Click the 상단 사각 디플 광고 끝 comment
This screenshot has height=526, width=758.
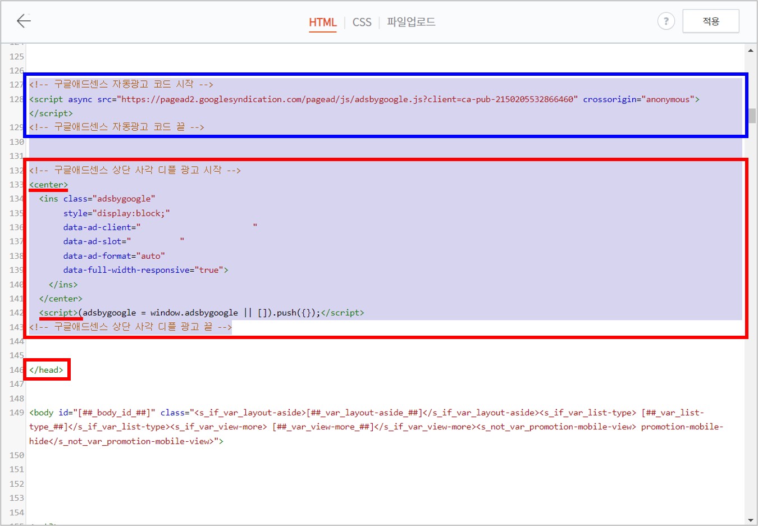click(x=130, y=327)
